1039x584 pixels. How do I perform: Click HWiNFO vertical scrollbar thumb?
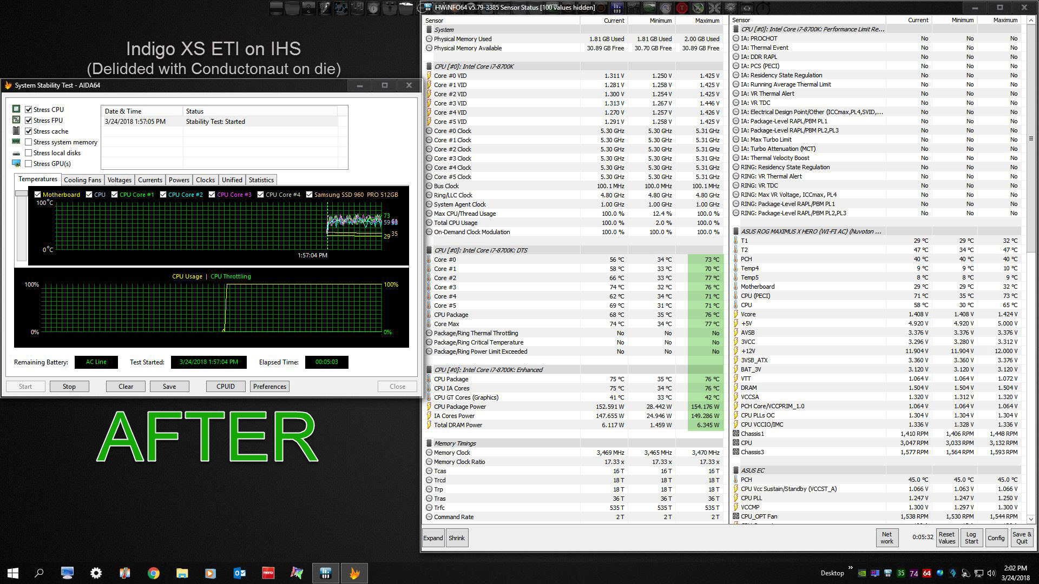coord(1030,139)
